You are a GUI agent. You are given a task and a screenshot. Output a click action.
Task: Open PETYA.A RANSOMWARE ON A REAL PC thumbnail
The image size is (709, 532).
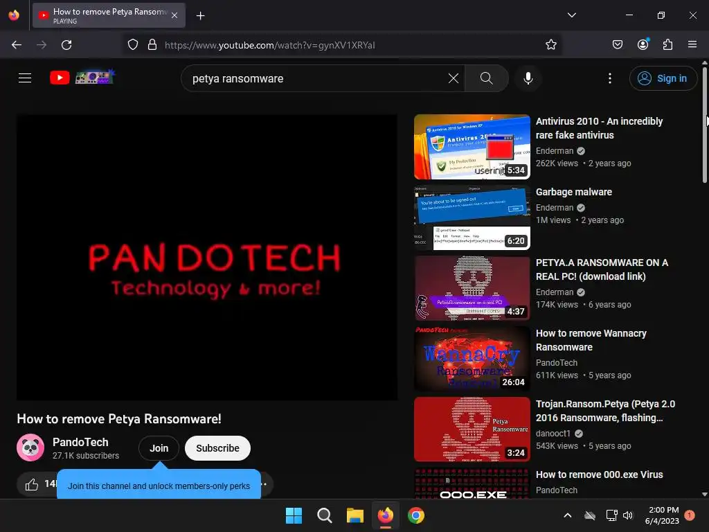point(472,288)
